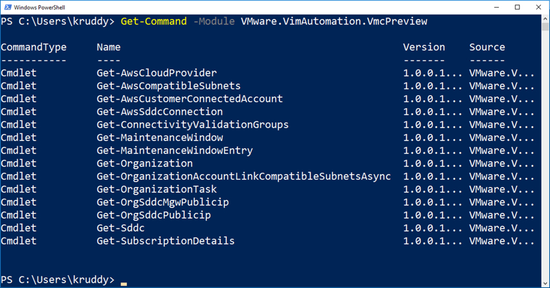This screenshot has width=550, height=288.
Task: Click the Get-SubscriptionDetails cmdlet text
Action: 166,241
